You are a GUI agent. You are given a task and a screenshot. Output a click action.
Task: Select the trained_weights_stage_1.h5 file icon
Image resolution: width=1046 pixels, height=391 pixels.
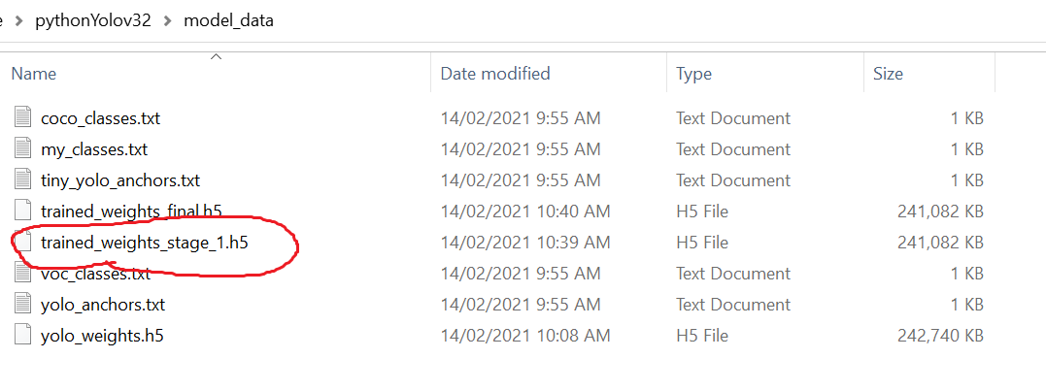point(23,243)
